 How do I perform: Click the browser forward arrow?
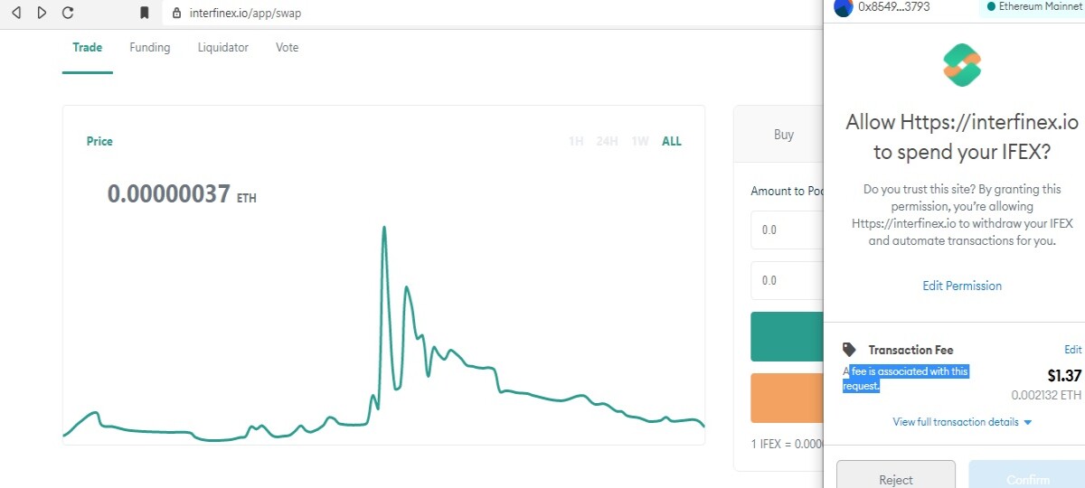pos(42,13)
